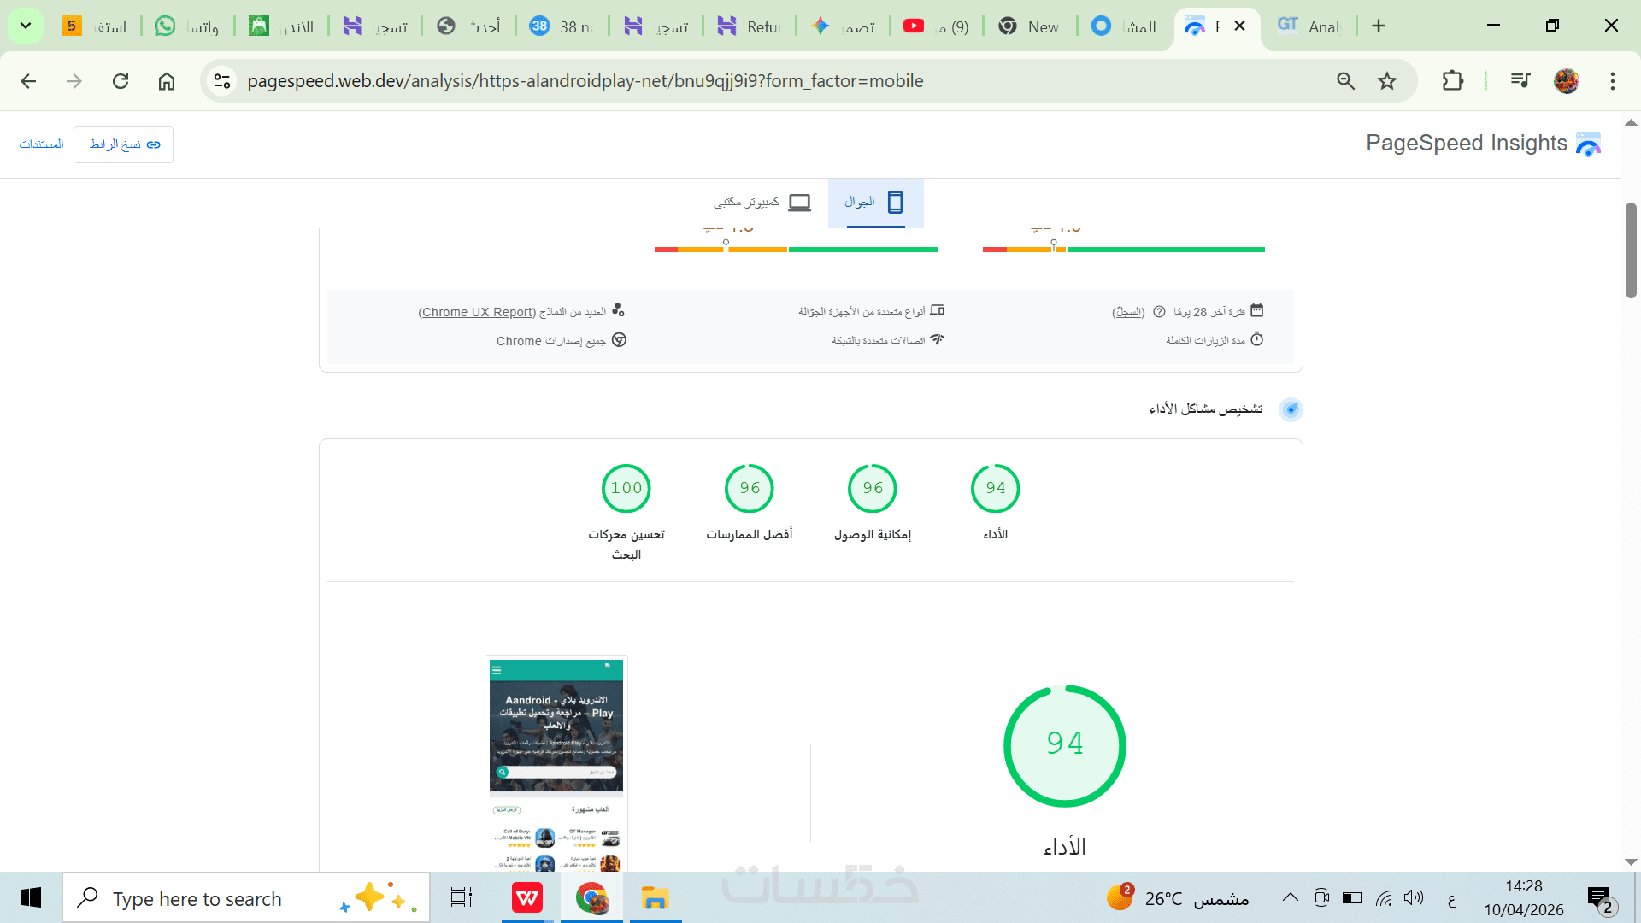Open the Chrome UX Report link
The width and height of the screenshot is (1641, 923).
(x=477, y=312)
